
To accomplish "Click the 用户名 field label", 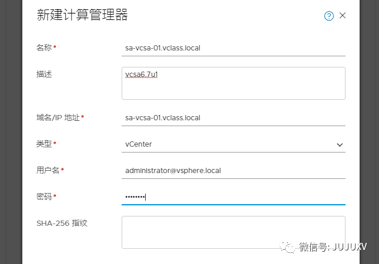I will pyautogui.click(x=48, y=170).
